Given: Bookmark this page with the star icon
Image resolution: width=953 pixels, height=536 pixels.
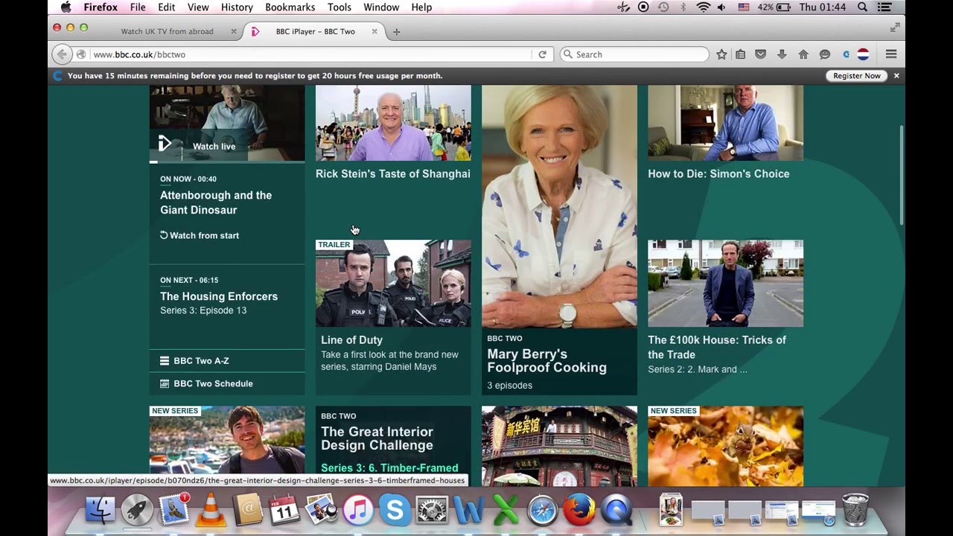Looking at the screenshot, I should (721, 54).
